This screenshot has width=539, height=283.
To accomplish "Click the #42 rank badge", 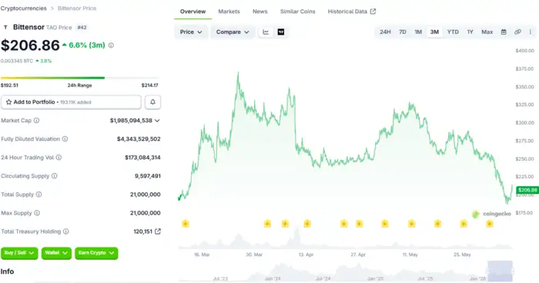I will click(82, 28).
